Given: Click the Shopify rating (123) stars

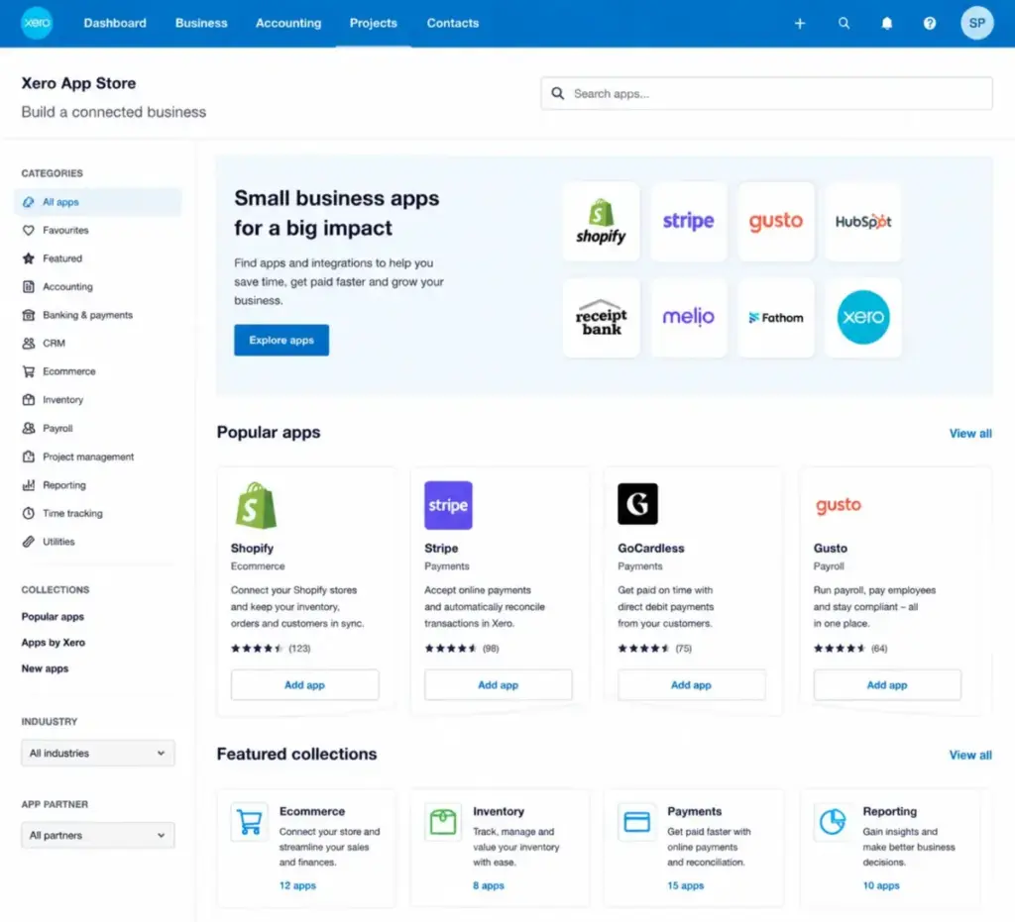Looking at the screenshot, I should click(271, 649).
